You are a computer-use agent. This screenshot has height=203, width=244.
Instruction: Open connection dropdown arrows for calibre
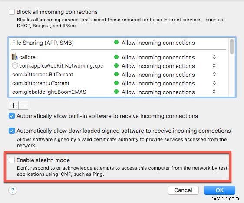(214, 57)
